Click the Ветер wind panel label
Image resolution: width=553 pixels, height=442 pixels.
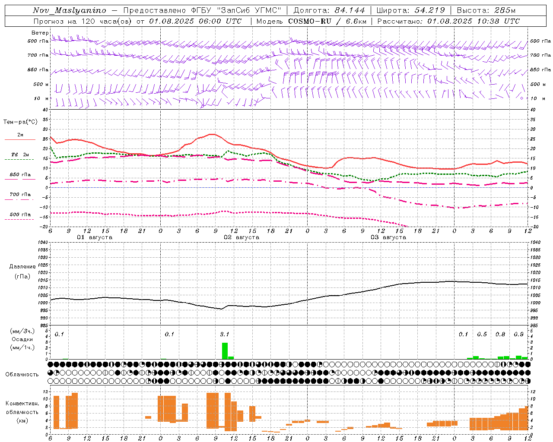pos(40,33)
